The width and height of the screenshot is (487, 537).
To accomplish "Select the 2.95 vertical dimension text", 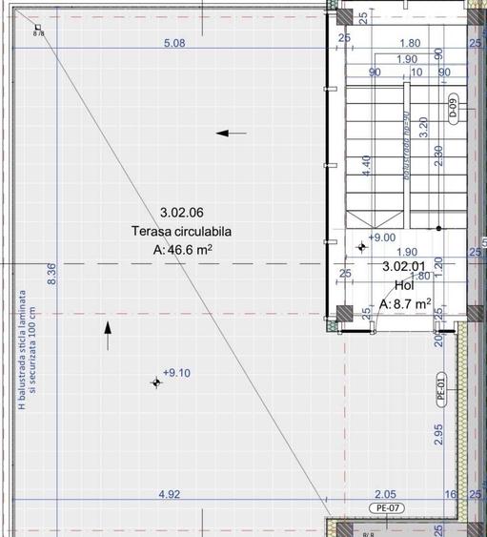I will click(438, 434).
